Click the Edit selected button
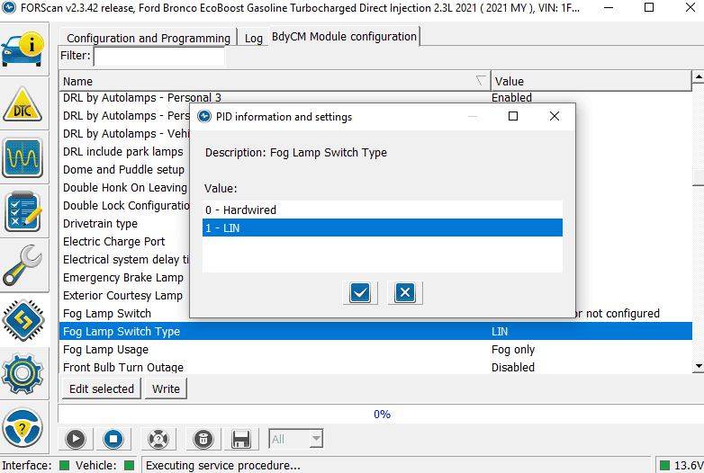704x473 pixels. (x=102, y=388)
